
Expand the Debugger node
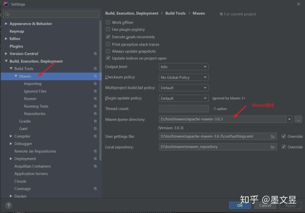pyautogui.click(x=11, y=144)
